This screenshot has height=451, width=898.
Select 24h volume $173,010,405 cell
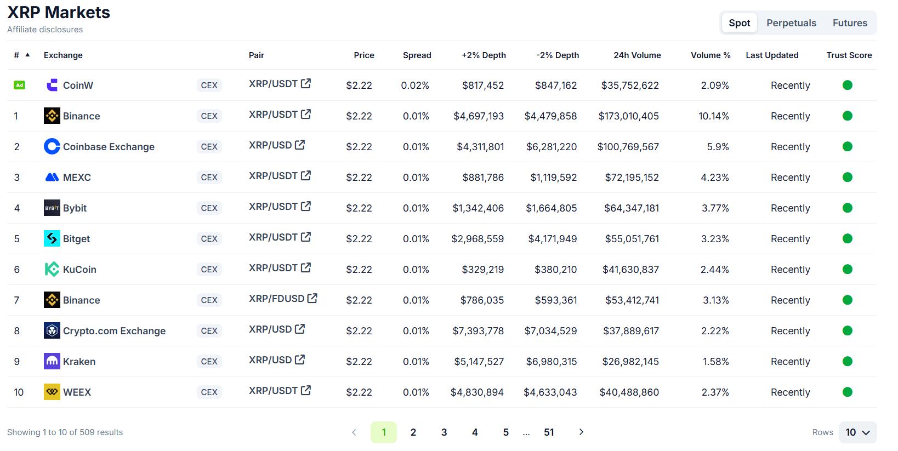pos(629,116)
